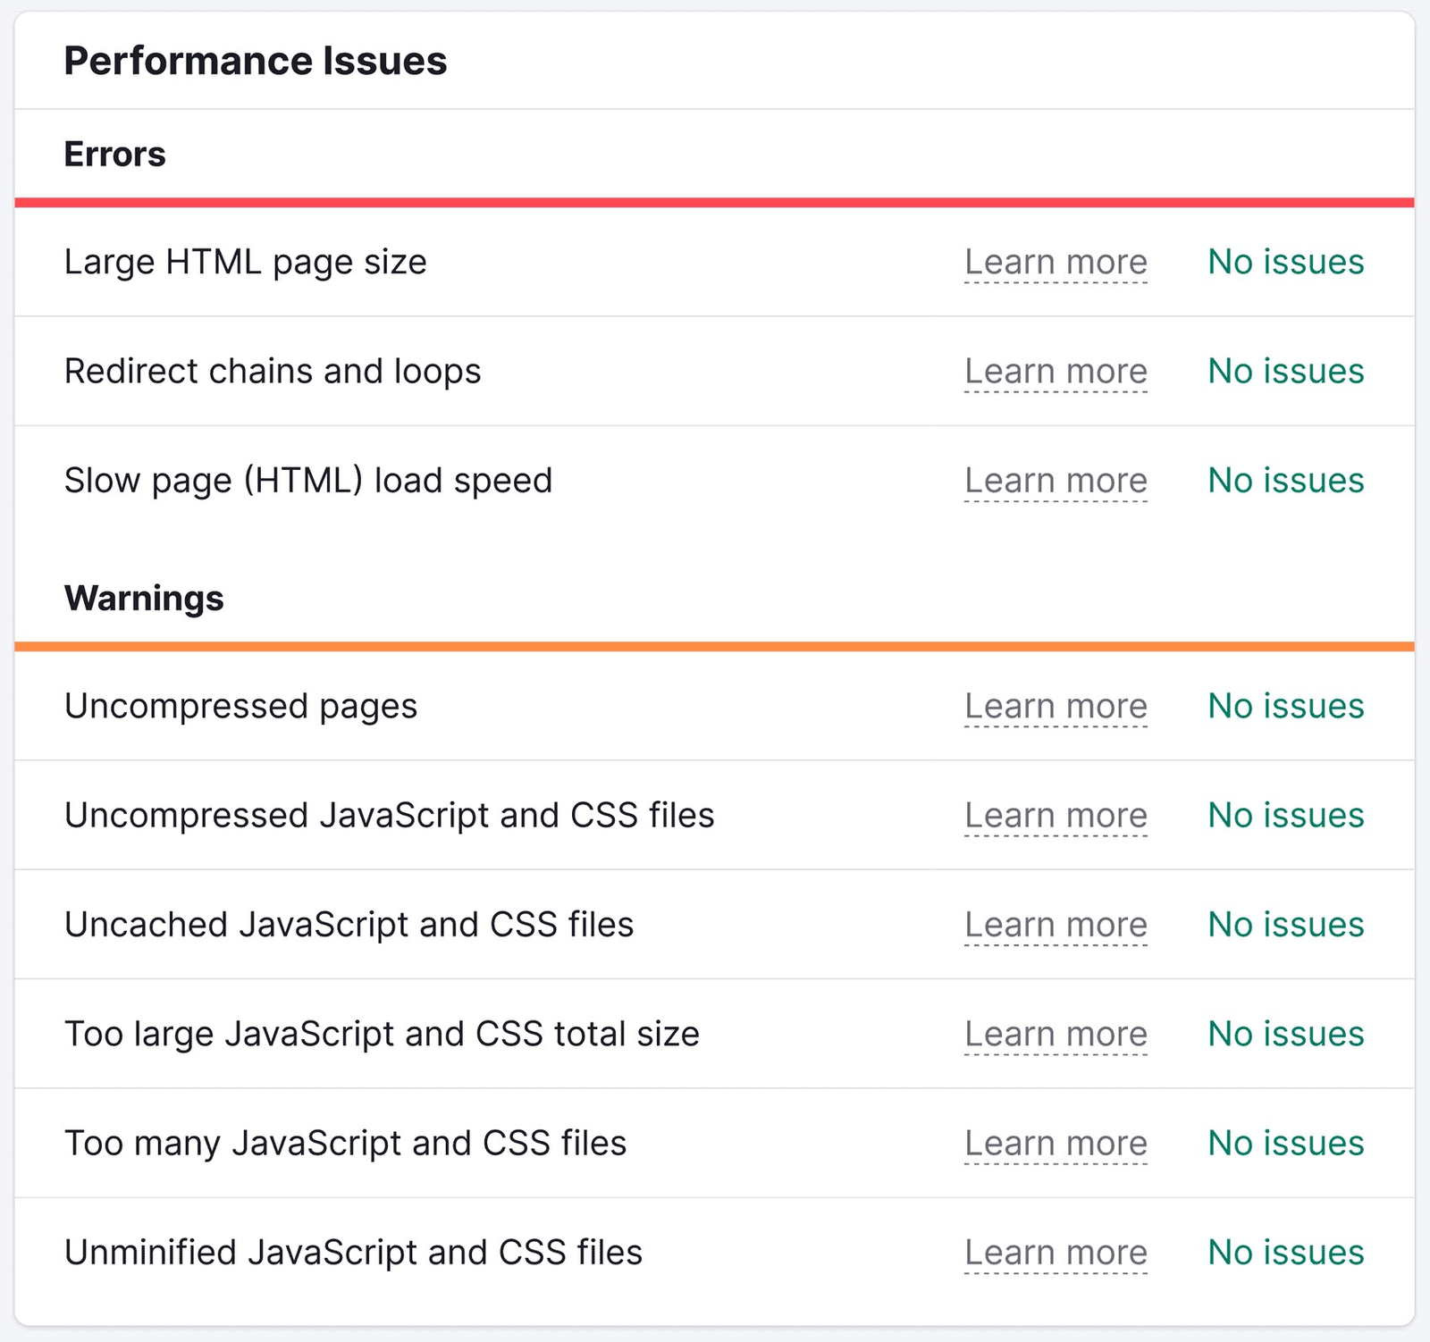The width and height of the screenshot is (1430, 1342).
Task: Open Learn more for Slow page load speed
Action: [x=1056, y=480]
